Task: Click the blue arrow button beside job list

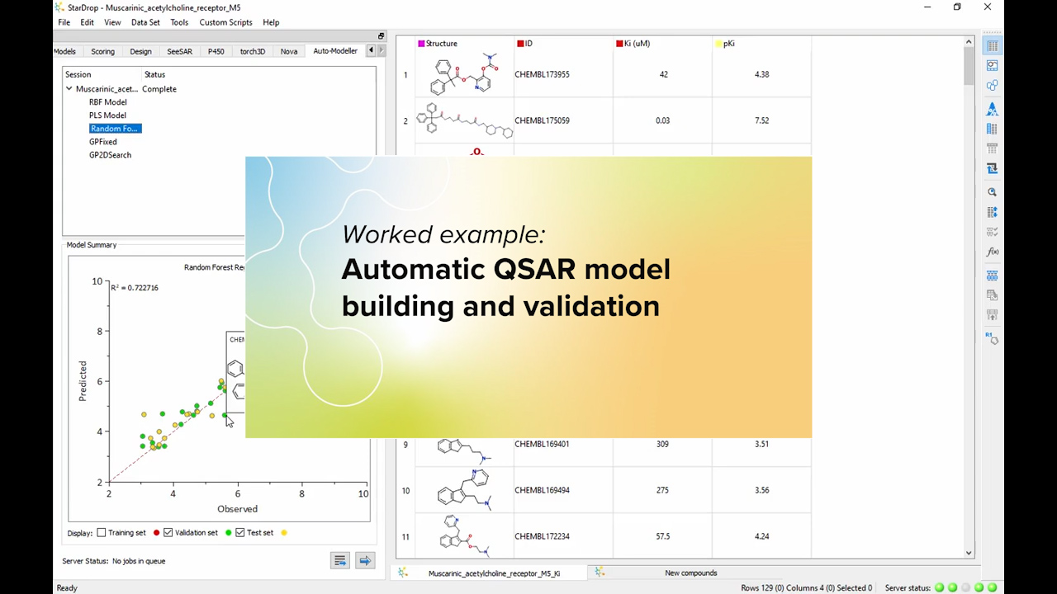Action: (x=365, y=561)
